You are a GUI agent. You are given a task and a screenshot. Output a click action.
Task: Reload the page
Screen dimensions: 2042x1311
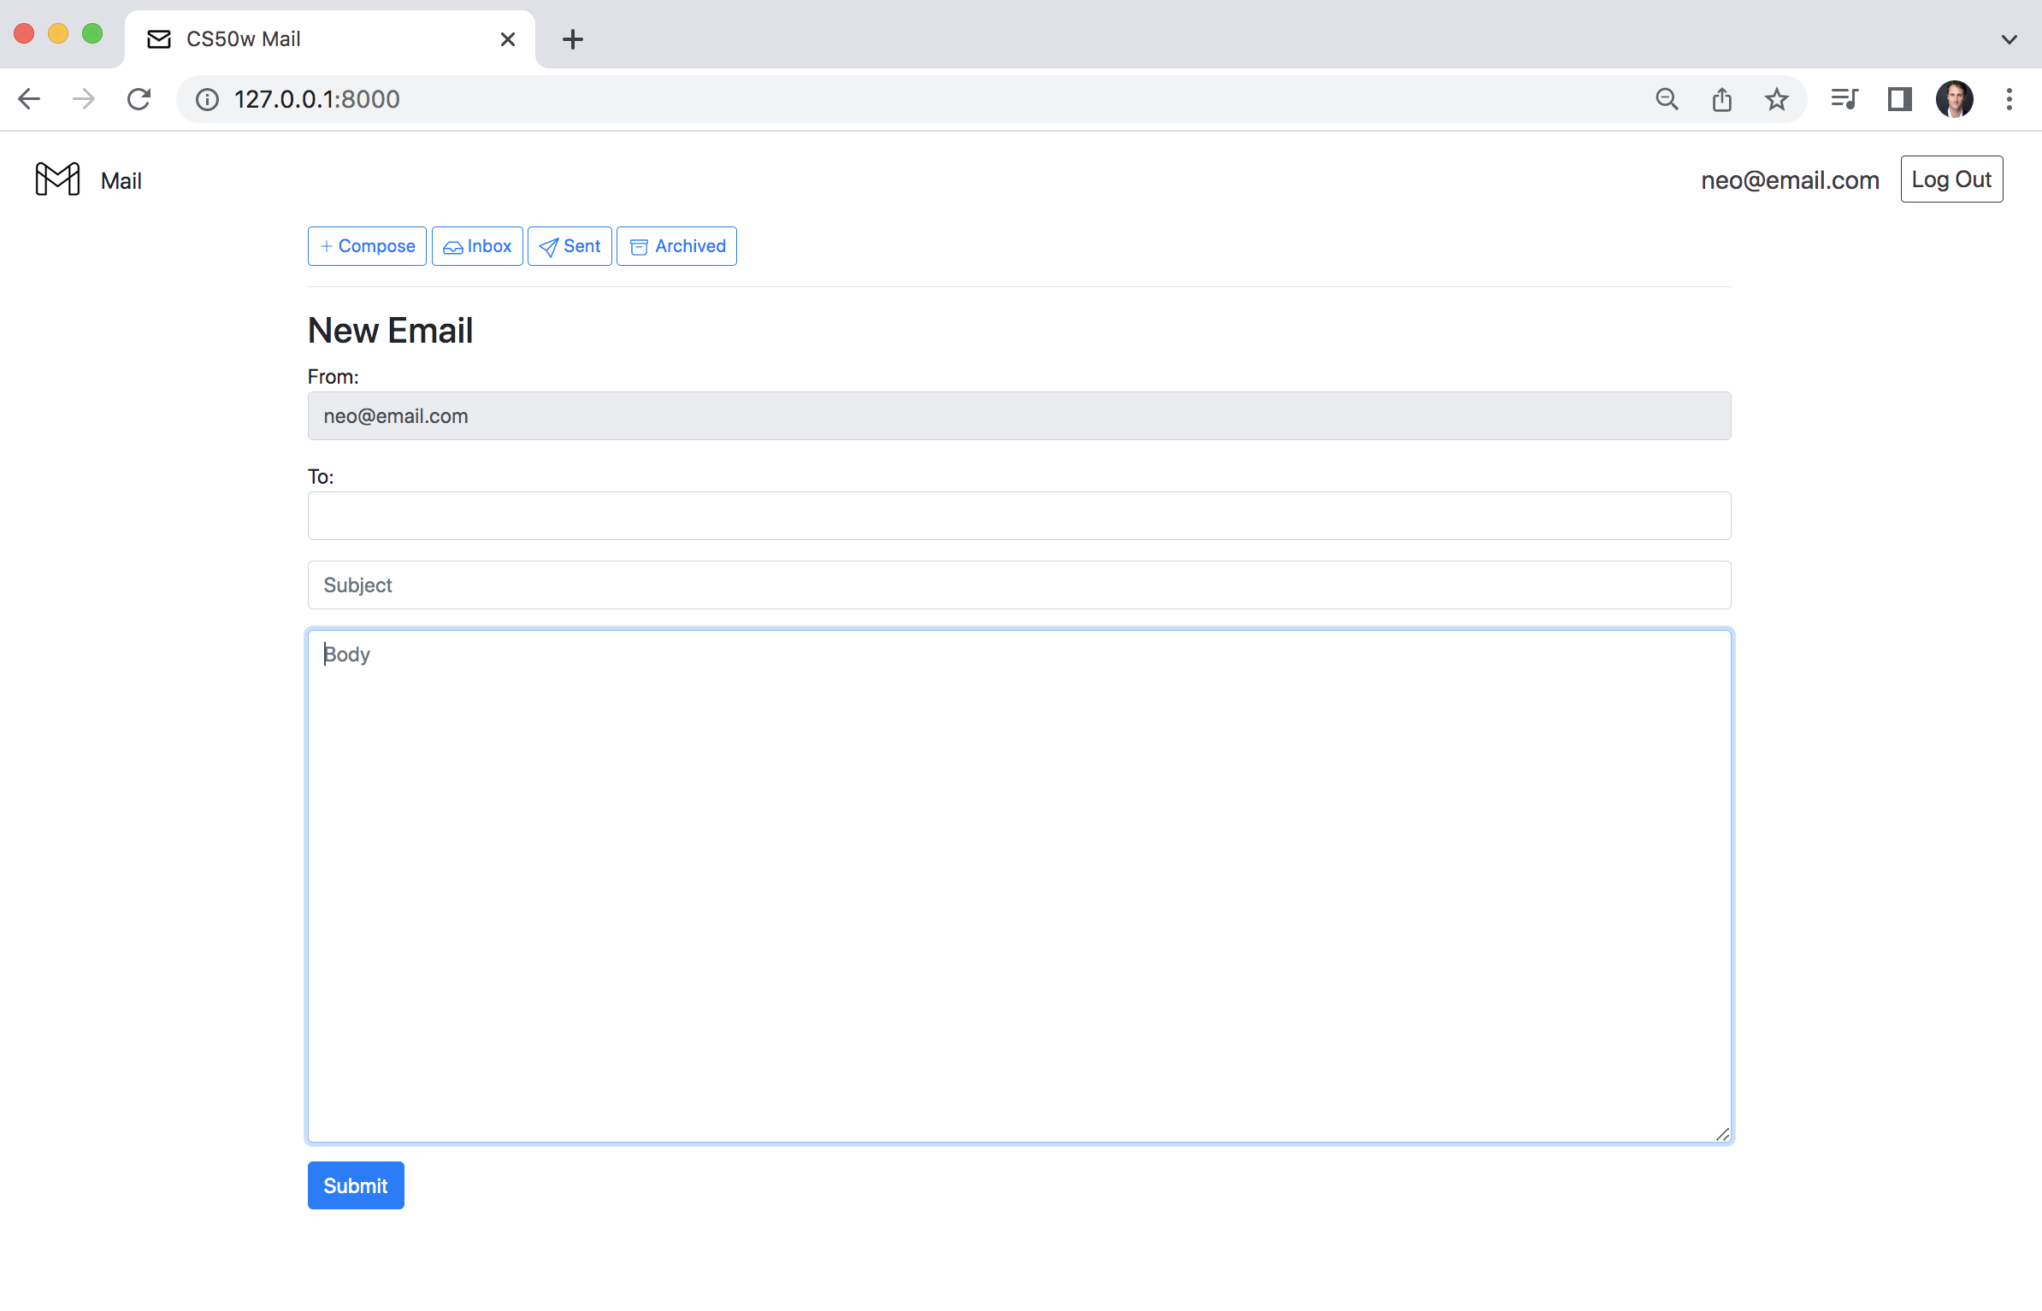coord(139,98)
